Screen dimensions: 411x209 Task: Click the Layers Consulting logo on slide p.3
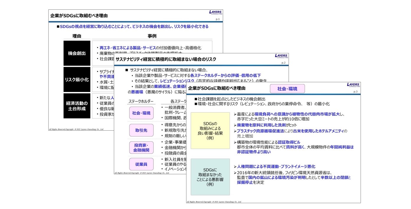click(353, 85)
